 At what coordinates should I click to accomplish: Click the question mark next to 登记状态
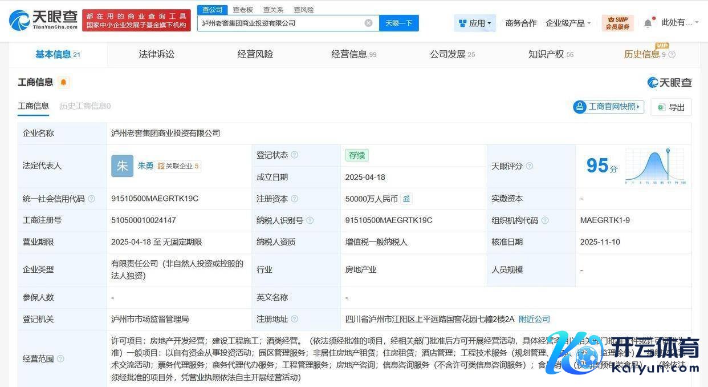tap(295, 155)
